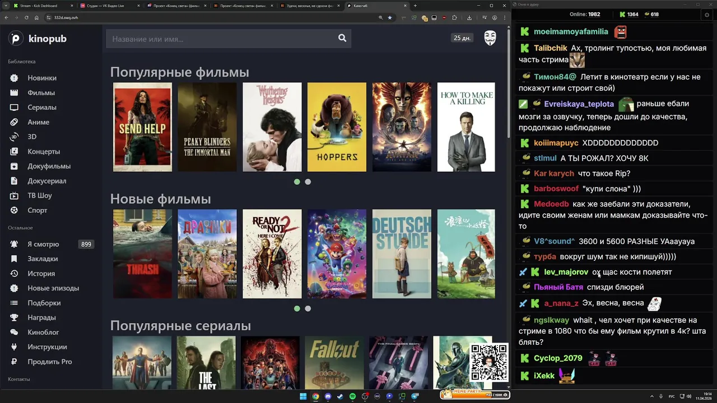Select first page dot of Новые фильмы carousel
This screenshot has height=403, width=717.
click(297, 308)
